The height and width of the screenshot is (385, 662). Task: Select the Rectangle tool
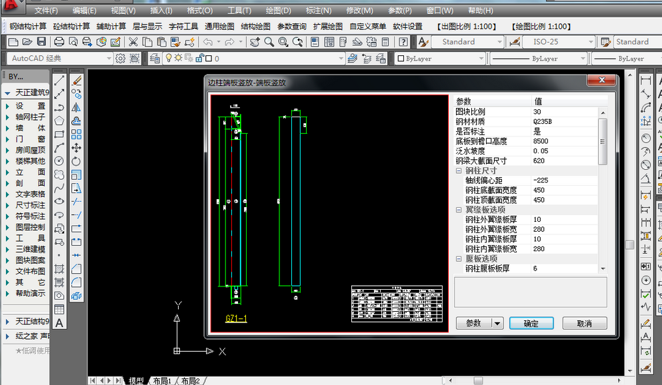click(x=59, y=134)
